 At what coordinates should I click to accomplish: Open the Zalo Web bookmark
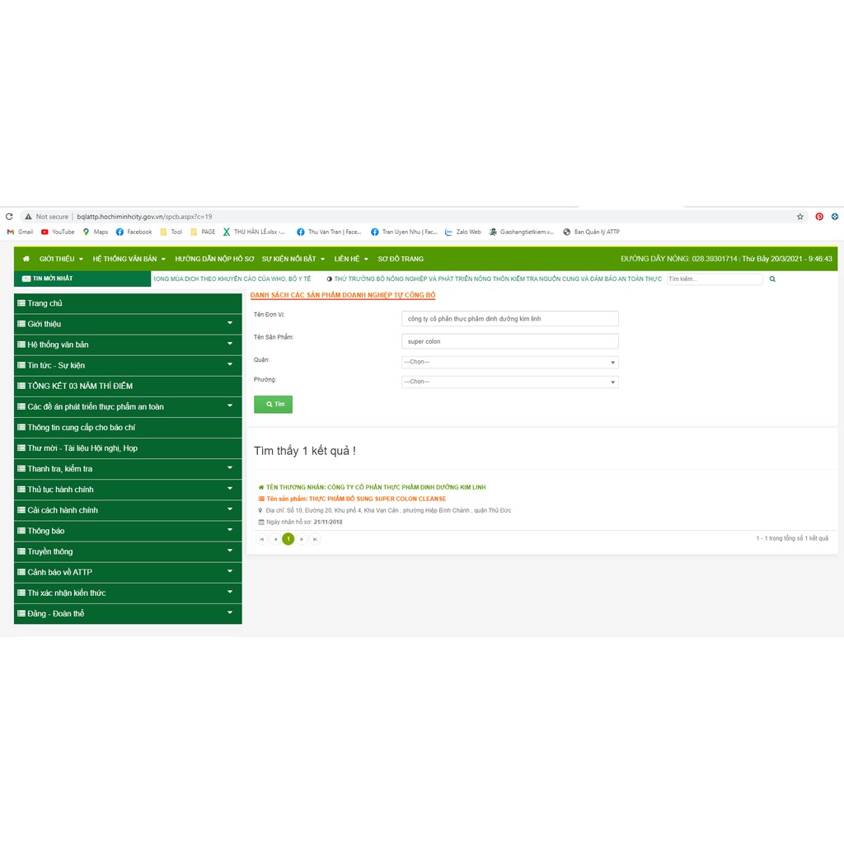pyautogui.click(x=462, y=232)
